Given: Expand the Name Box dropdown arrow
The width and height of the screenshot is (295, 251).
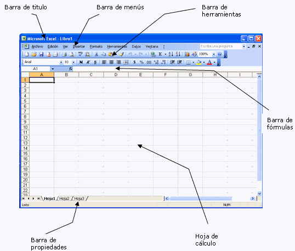Looking at the screenshot, I should coord(53,69).
